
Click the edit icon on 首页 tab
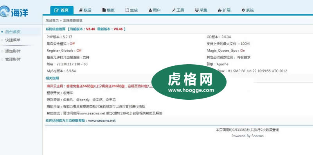[56, 10]
